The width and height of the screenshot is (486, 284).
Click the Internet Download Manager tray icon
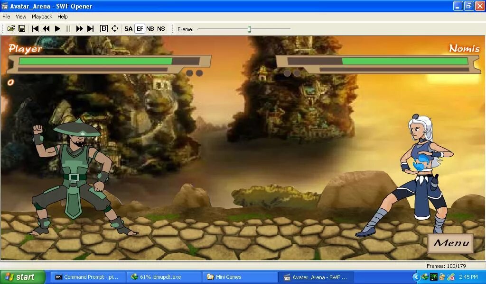425,277
